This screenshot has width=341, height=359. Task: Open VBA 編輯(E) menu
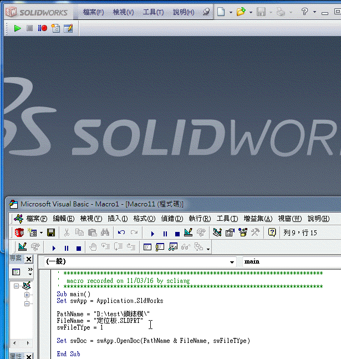64,219
